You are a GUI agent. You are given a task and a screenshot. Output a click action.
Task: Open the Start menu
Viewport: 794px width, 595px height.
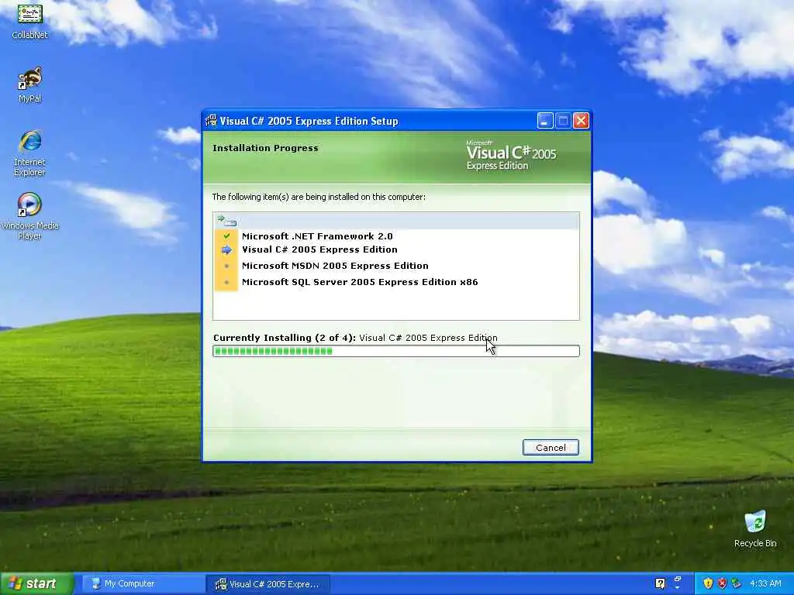point(36,583)
